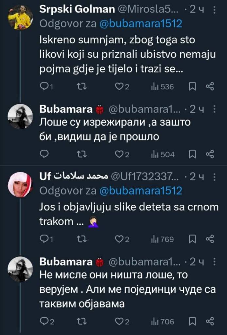Bookmark the Uf tweet about crnom trakom
The image size is (227, 335).
[193, 239]
